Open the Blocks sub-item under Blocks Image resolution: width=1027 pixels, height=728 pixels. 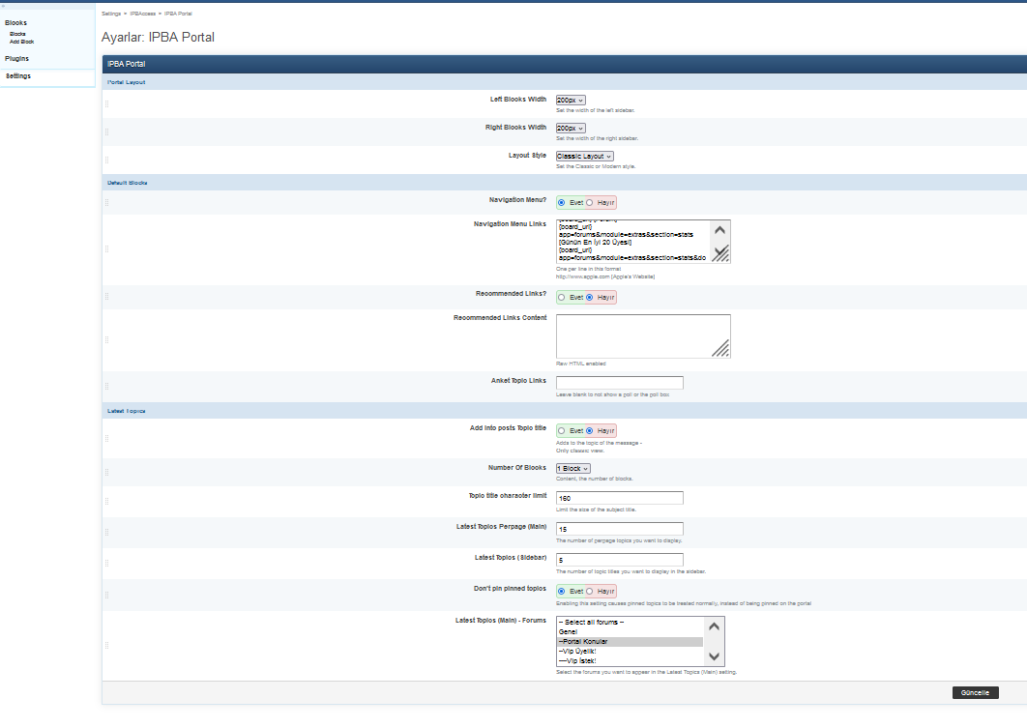click(x=17, y=34)
